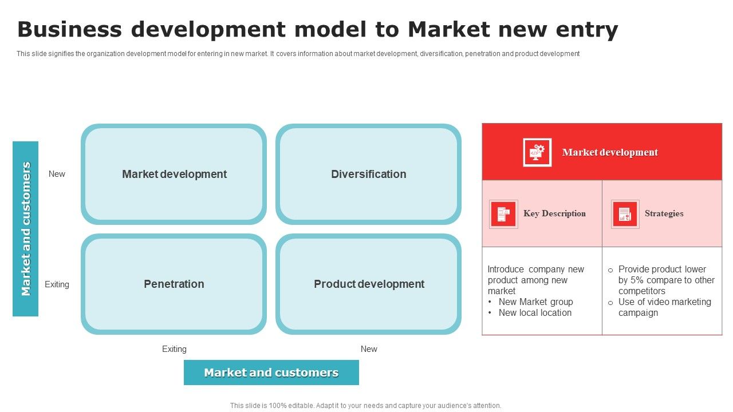This screenshot has width=733, height=412.
Task: Click 'Introduce company new product among new market'
Action: click(536, 280)
